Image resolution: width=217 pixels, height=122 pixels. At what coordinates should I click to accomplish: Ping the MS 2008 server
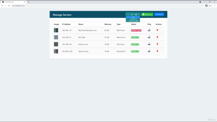(x=149, y=37)
